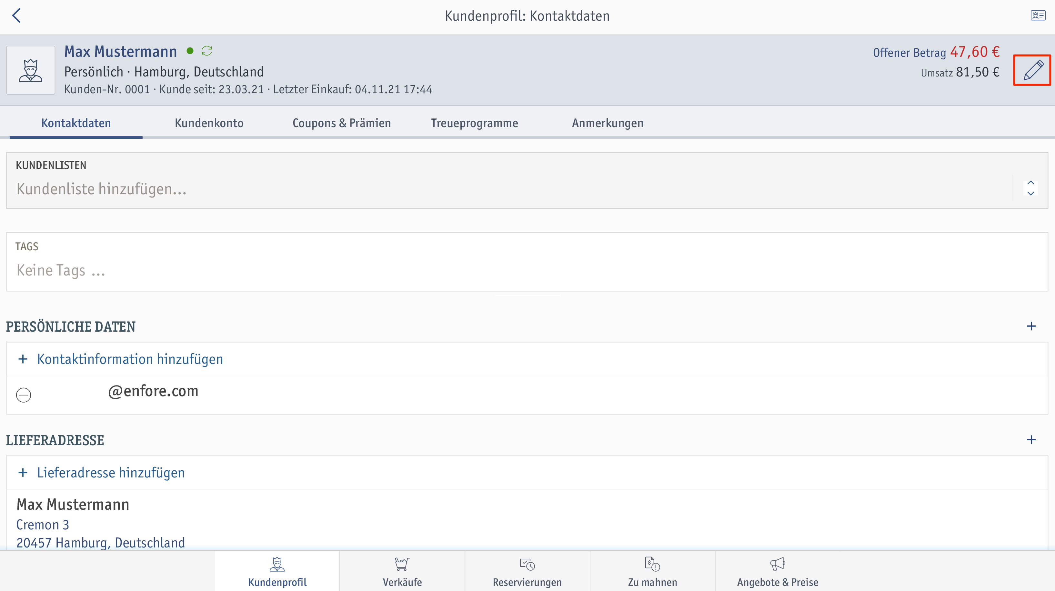
Task: Click 20457 Hamburg, Deutschland address line
Action: tap(100, 543)
